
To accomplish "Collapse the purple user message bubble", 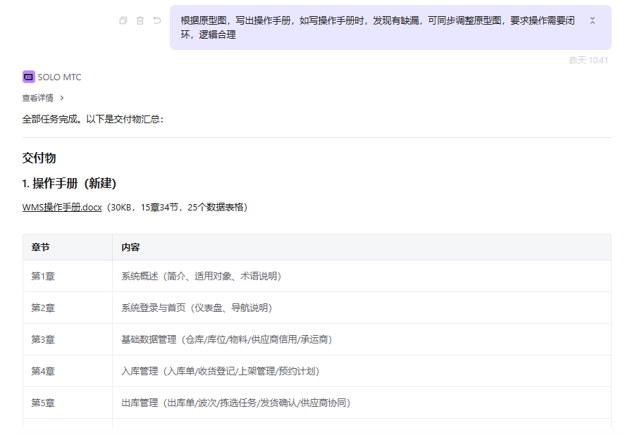I will [592, 21].
